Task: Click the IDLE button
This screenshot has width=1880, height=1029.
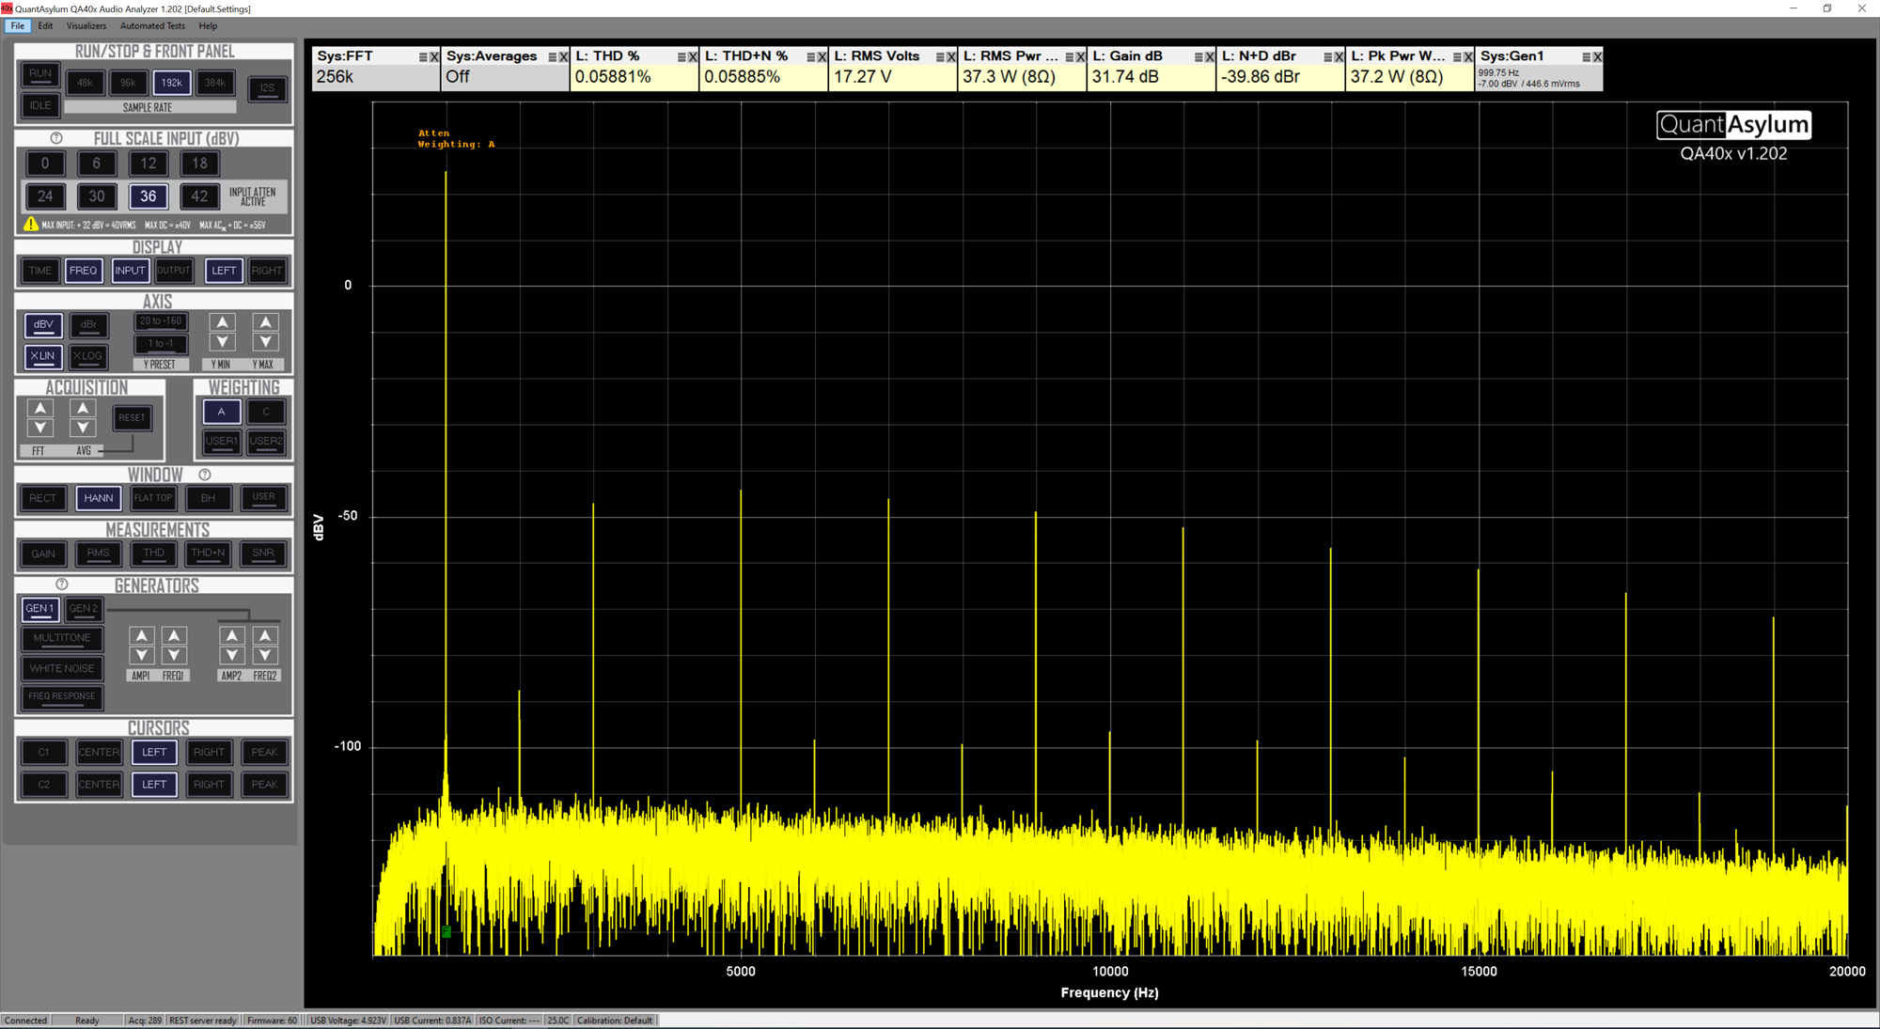Action: (x=40, y=105)
